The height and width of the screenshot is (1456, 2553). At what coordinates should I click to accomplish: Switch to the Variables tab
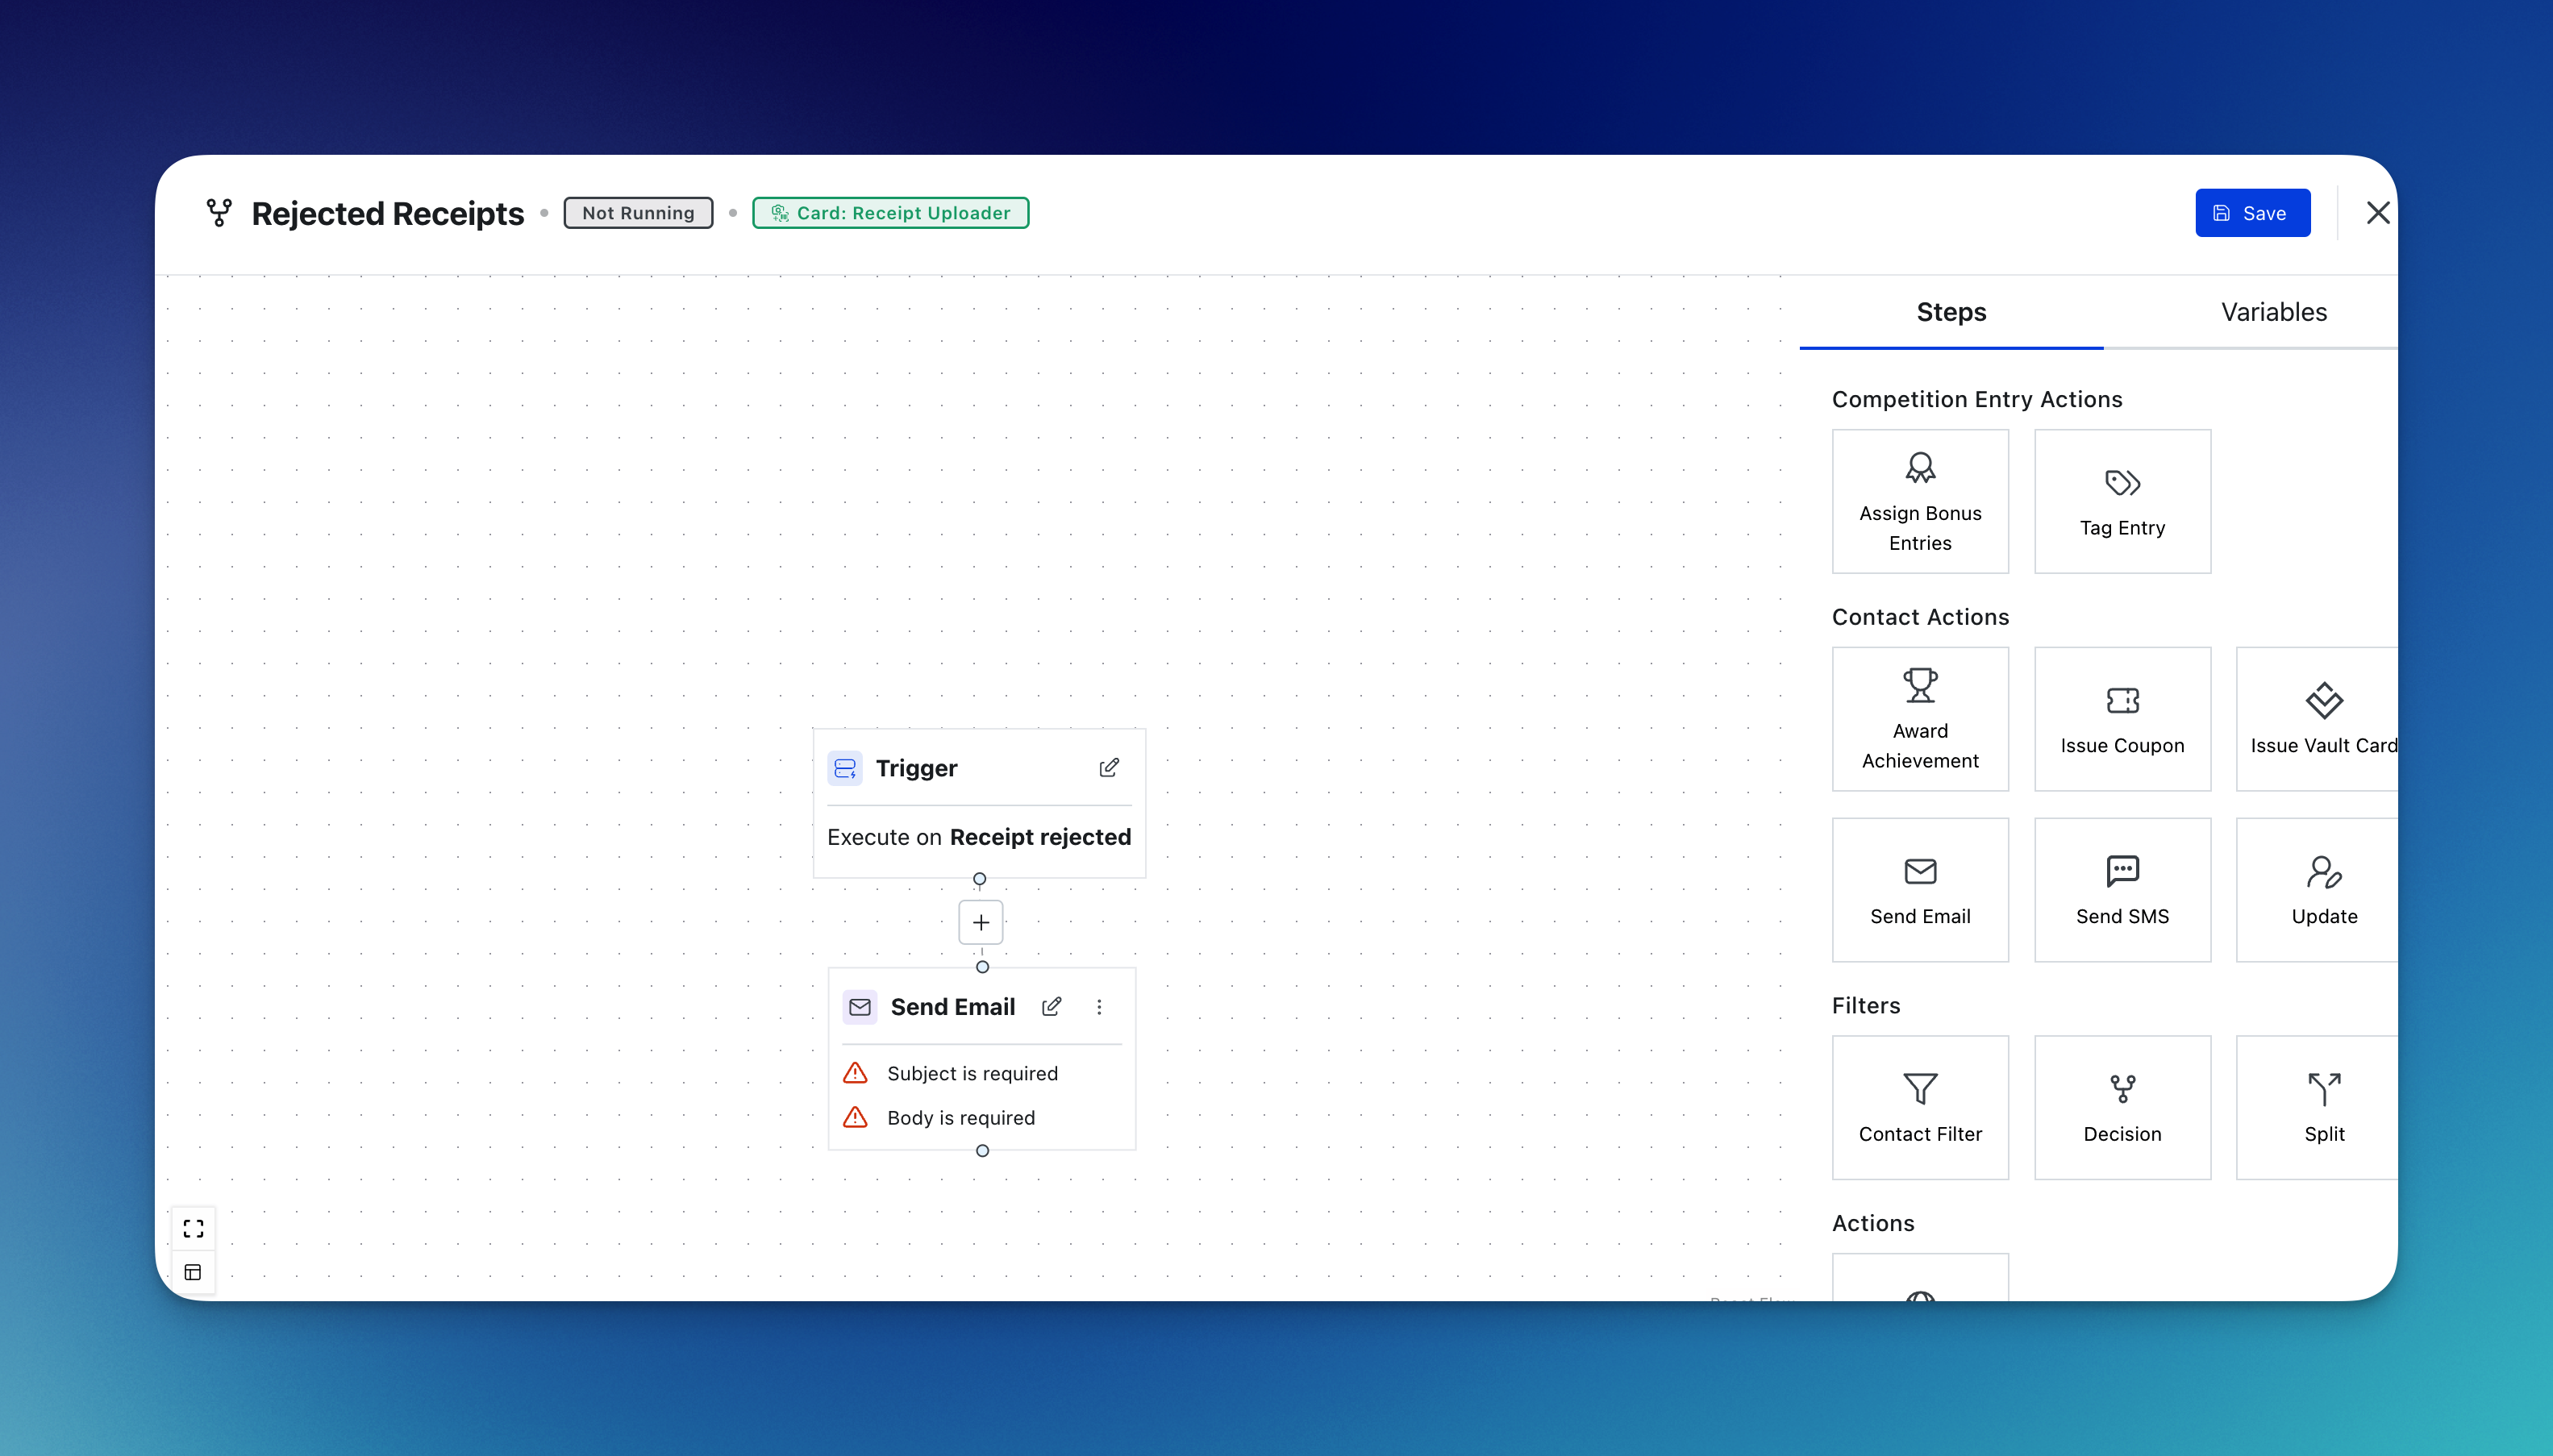(2273, 312)
